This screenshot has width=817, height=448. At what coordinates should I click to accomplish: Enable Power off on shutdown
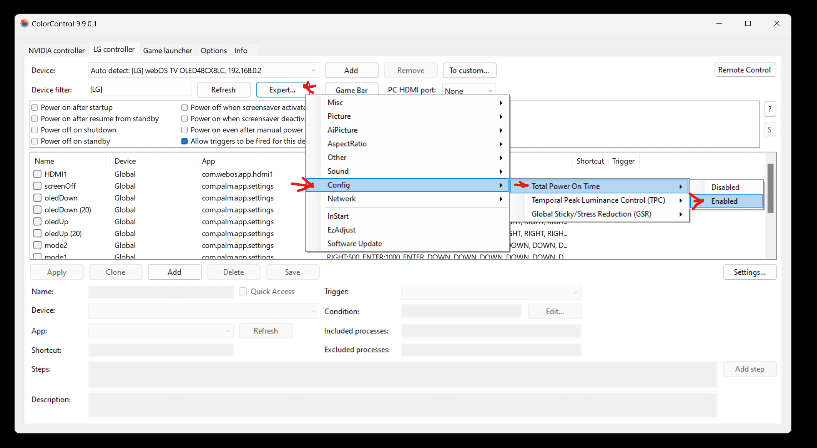pyautogui.click(x=35, y=130)
